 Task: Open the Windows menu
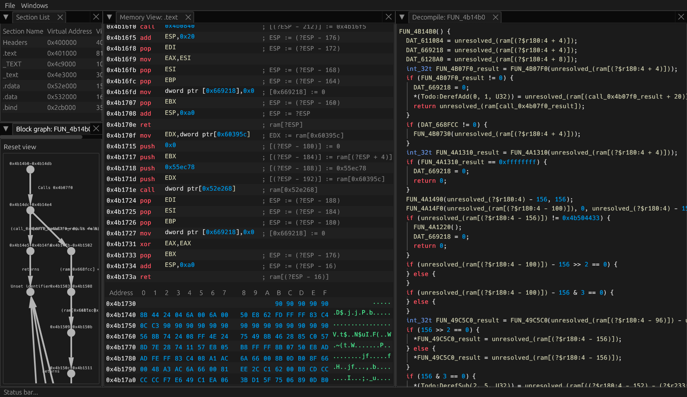(34, 5)
